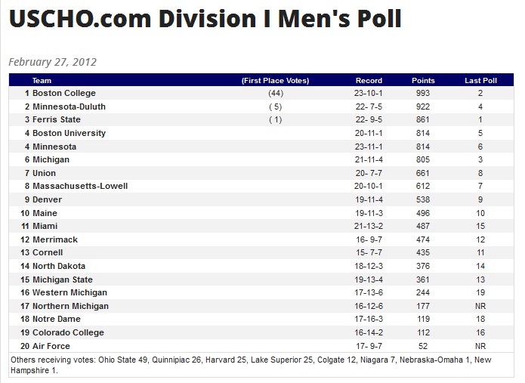This screenshot has height=383, width=525.
Task: Click the Boston College team name
Action: 63,94
